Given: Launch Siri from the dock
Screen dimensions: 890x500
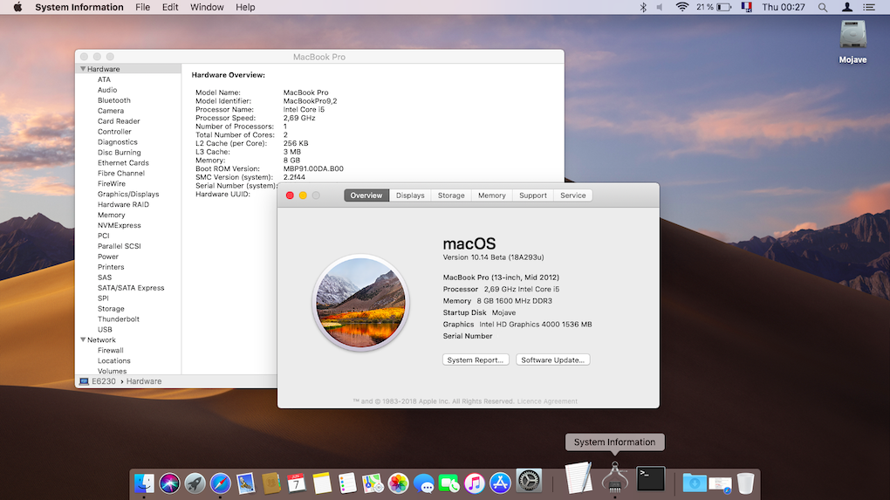Looking at the screenshot, I should (169, 483).
